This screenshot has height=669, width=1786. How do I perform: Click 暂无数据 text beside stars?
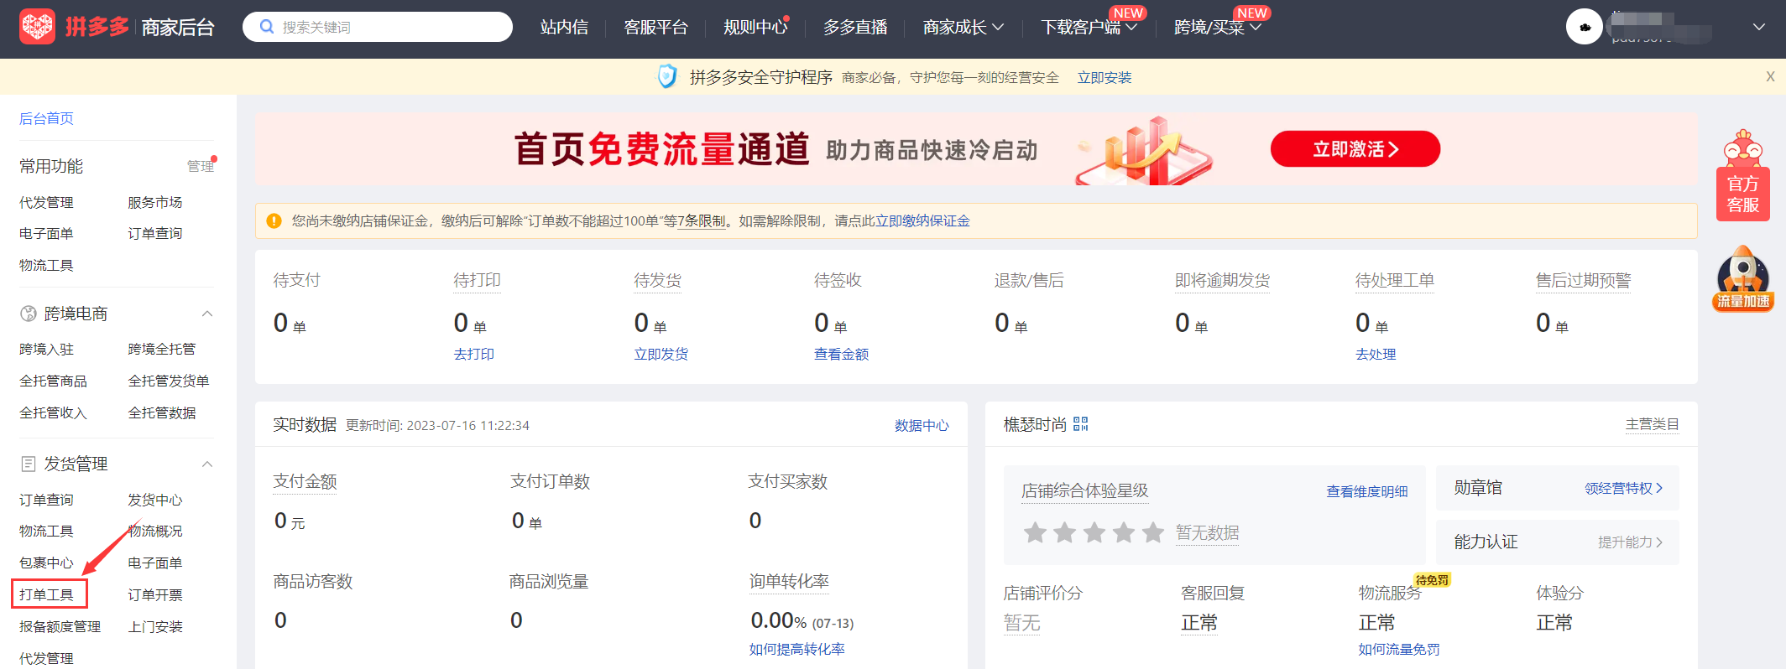point(1207,533)
